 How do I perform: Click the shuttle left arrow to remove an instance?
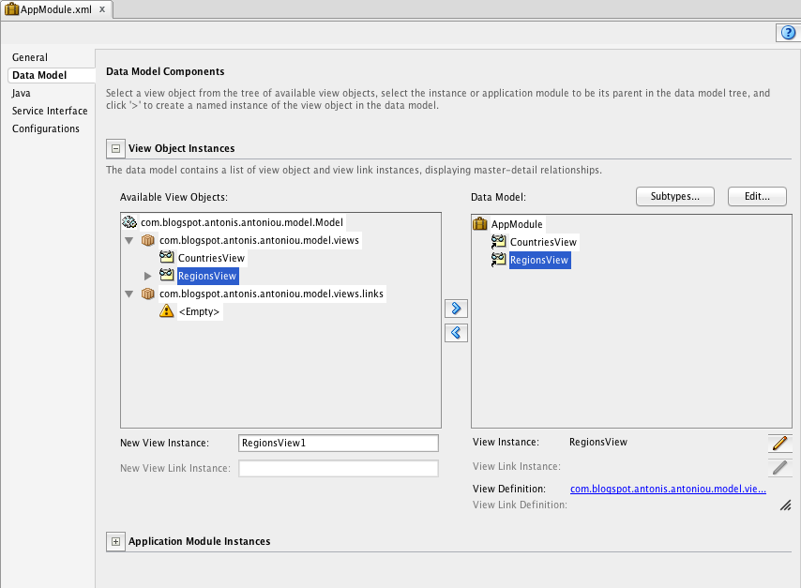click(456, 332)
